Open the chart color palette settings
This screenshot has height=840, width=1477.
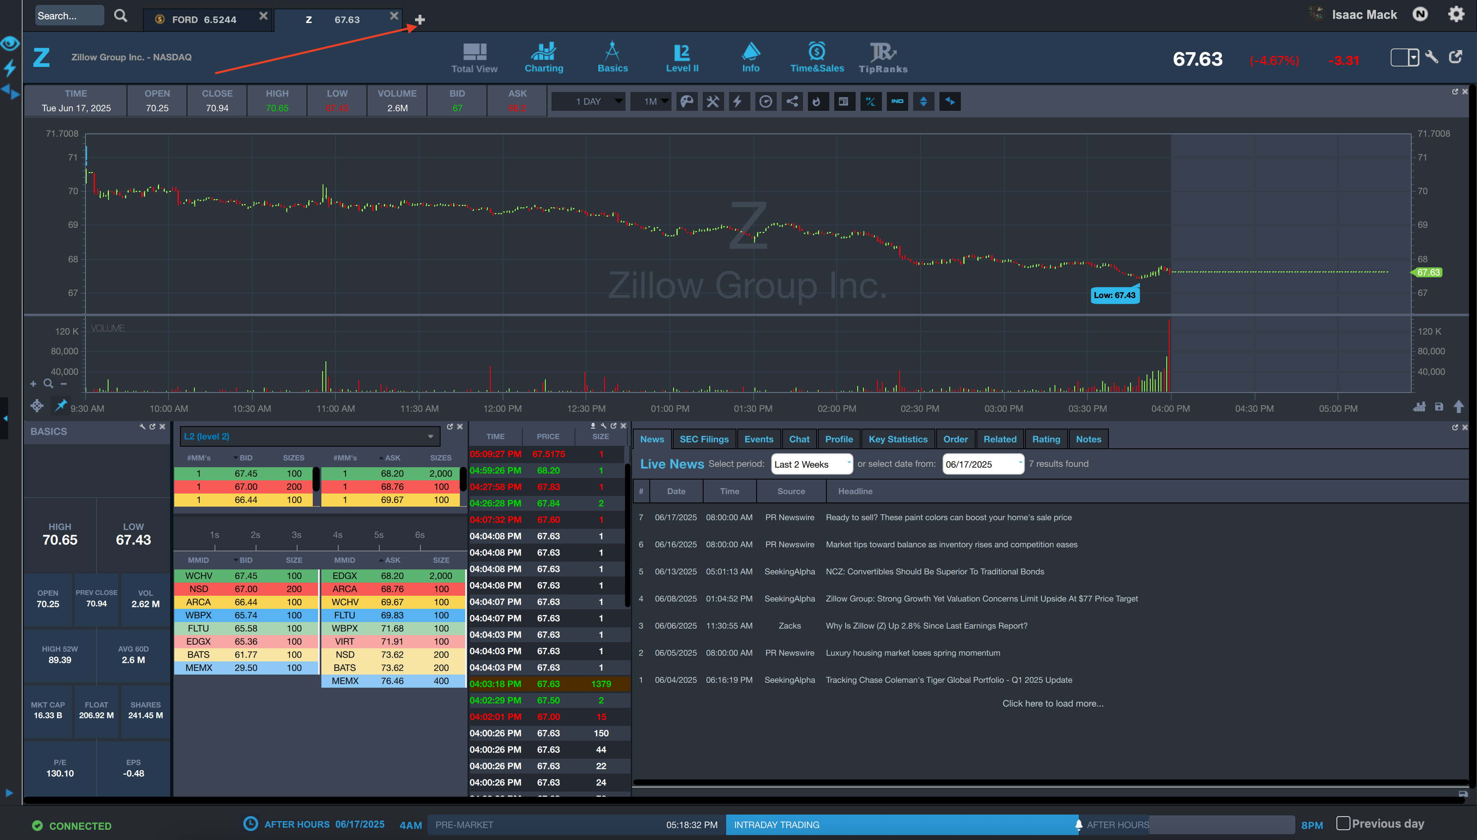tap(687, 101)
